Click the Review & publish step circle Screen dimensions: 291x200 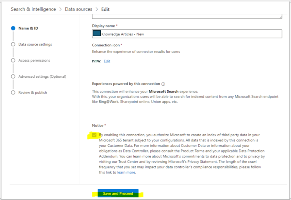click(x=13, y=92)
